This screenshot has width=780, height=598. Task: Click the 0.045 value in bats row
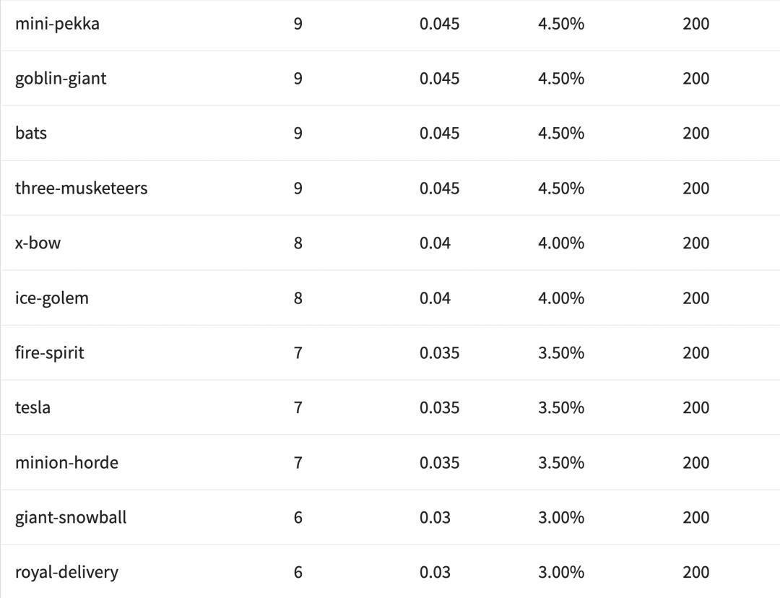pos(439,134)
